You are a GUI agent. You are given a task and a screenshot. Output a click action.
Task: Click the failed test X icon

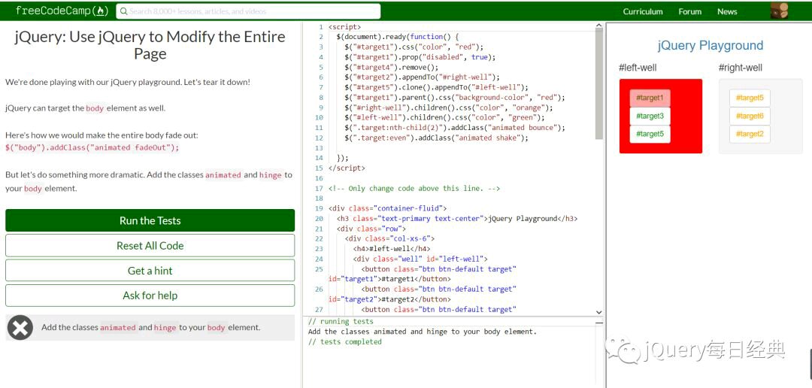(x=20, y=327)
